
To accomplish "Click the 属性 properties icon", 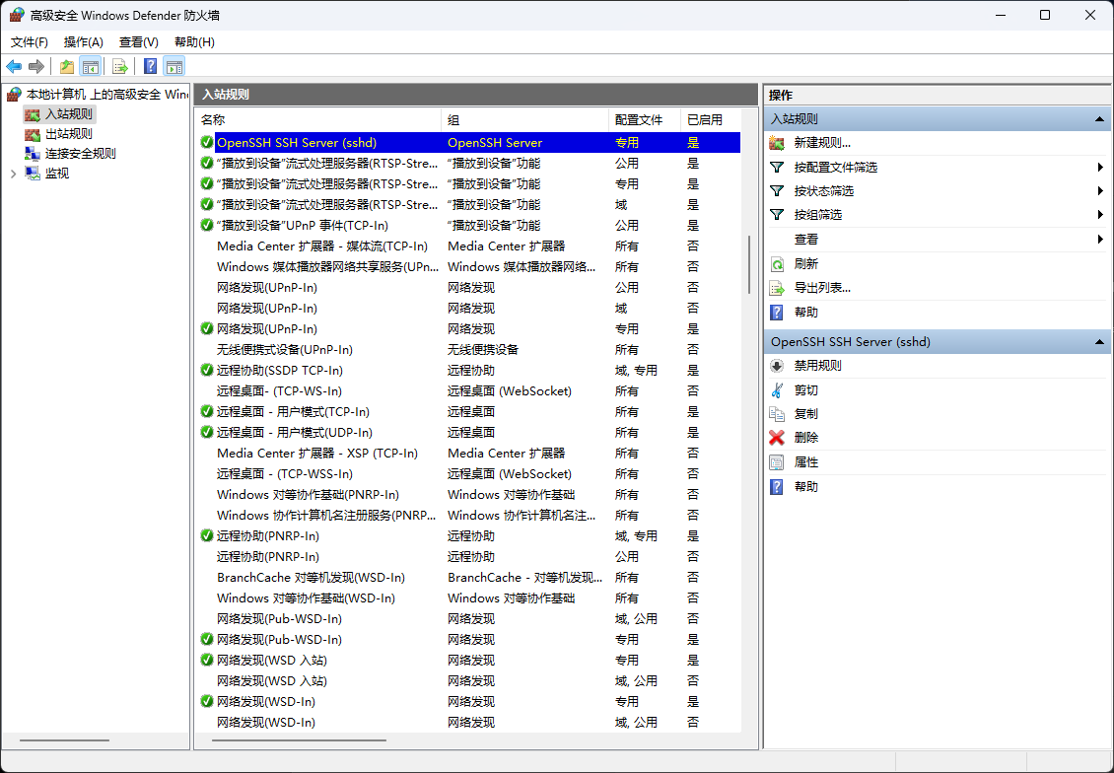I will (x=777, y=462).
